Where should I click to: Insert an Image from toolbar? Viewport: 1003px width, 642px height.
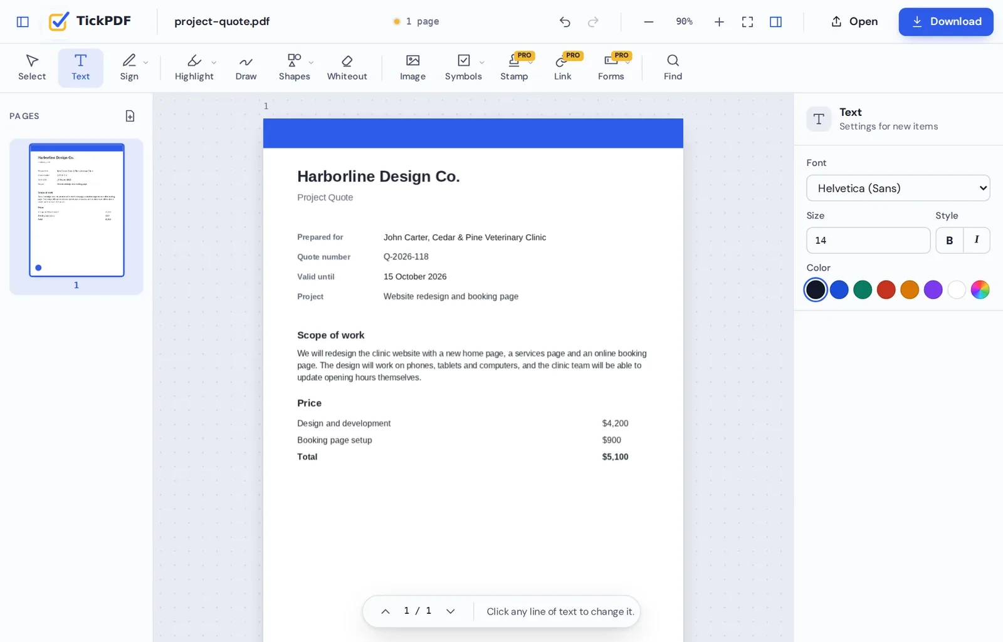click(412, 68)
